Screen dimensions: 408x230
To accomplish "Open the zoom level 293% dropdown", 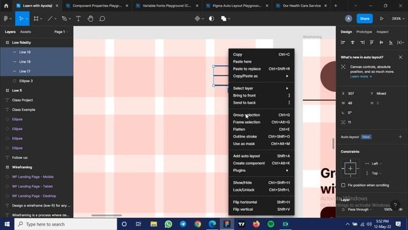I will (x=398, y=19).
